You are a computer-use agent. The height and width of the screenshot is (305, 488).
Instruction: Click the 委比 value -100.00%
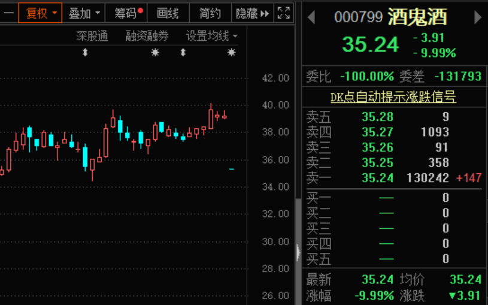367,76
